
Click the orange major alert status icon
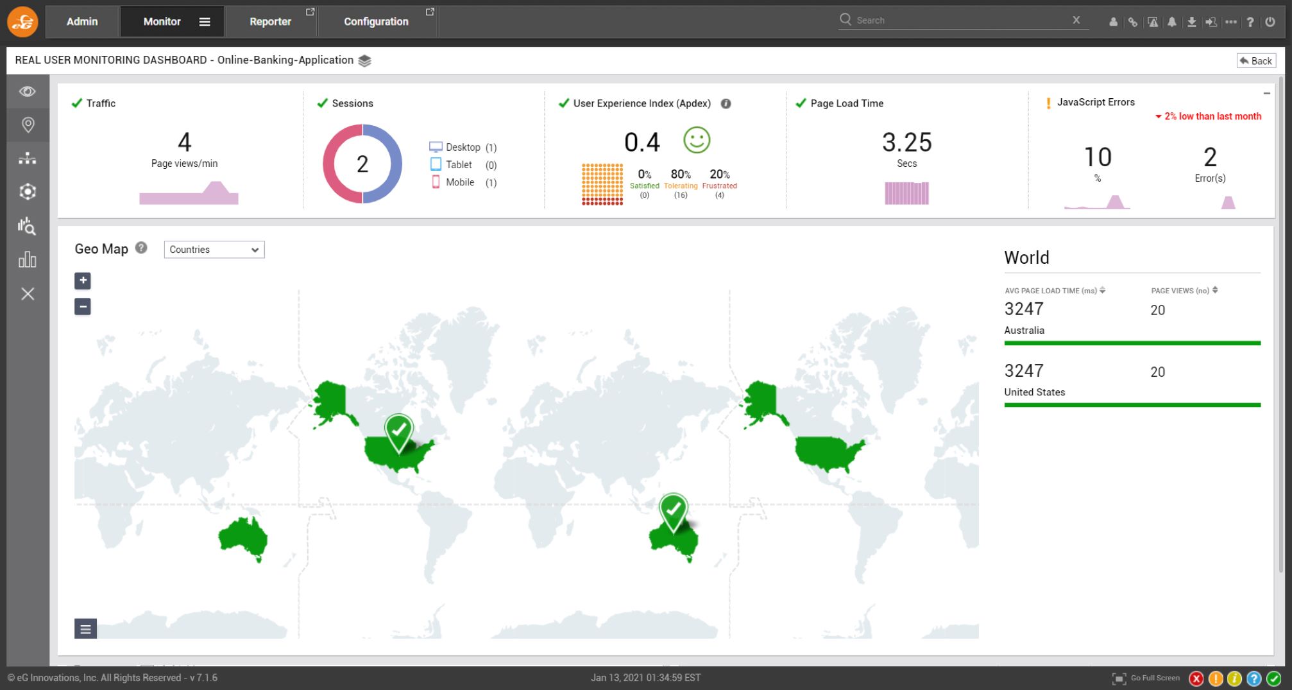(1215, 678)
